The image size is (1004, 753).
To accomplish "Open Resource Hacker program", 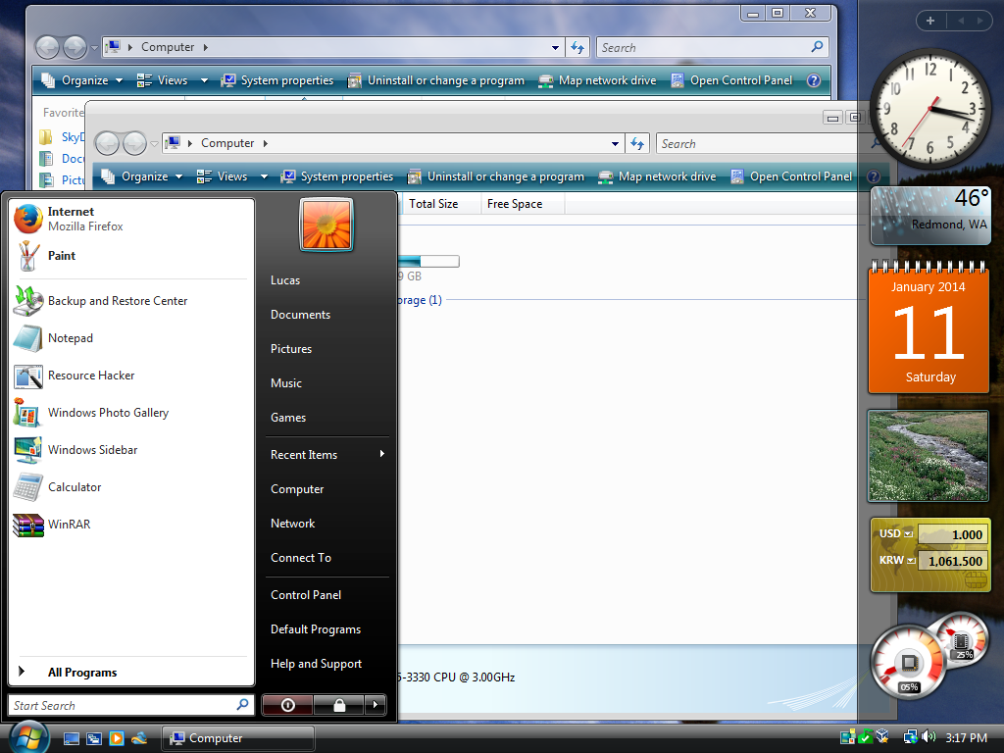I will [132, 376].
